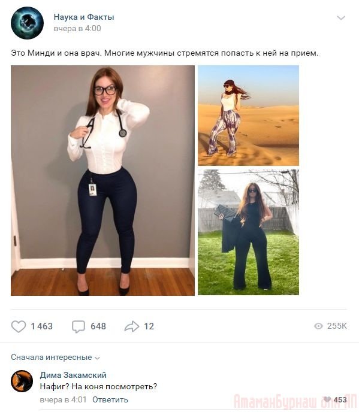Open Дима Закамский's profile name link
The height and width of the screenshot is (412, 359).
pos(73,375)
